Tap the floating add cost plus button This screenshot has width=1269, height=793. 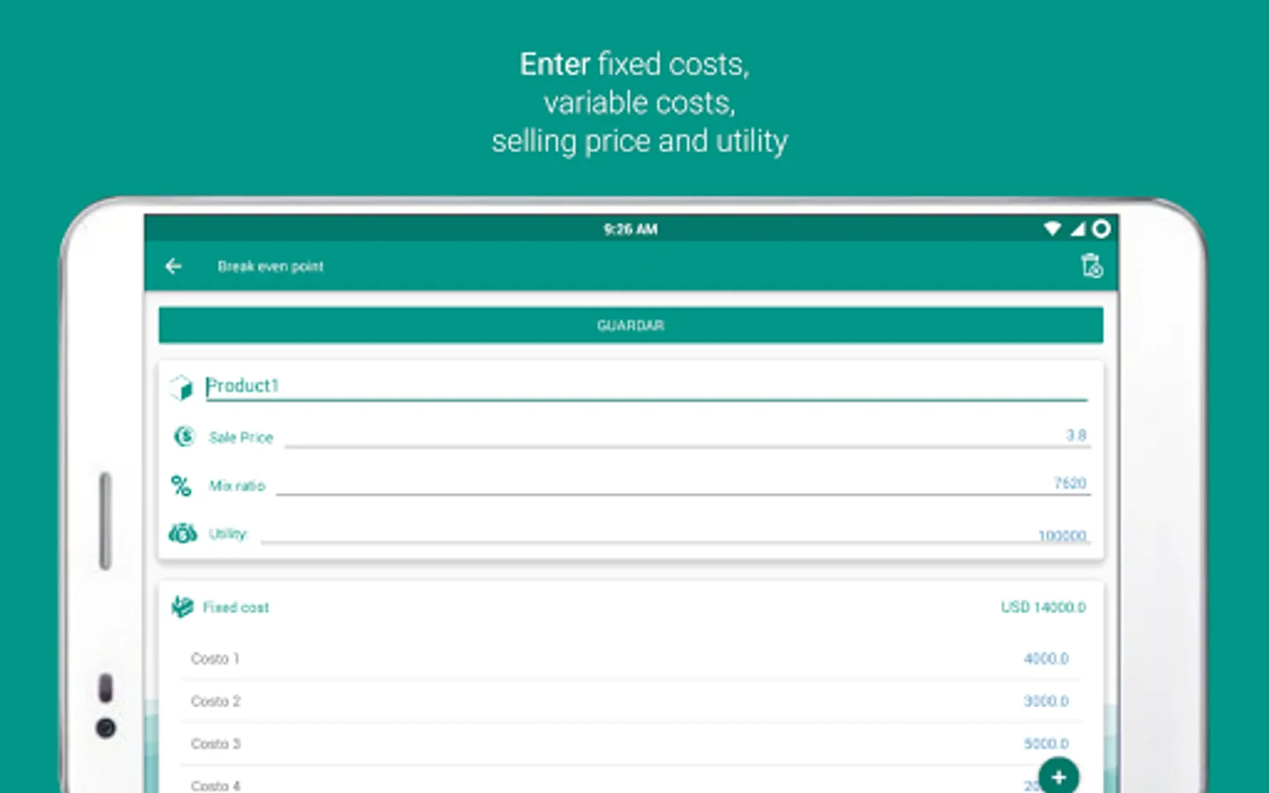pos(1058,776)
